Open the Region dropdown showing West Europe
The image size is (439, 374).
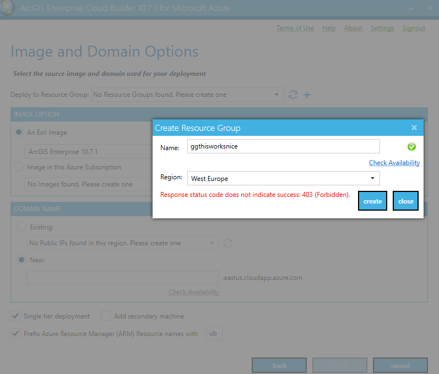tap(283, 178)
